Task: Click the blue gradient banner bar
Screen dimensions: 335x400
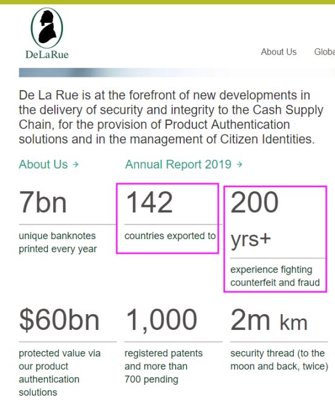Action: point(177,73)
